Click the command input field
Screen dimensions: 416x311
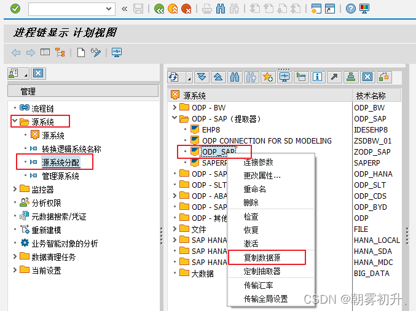pyautogui.click(x=67, y=9)
